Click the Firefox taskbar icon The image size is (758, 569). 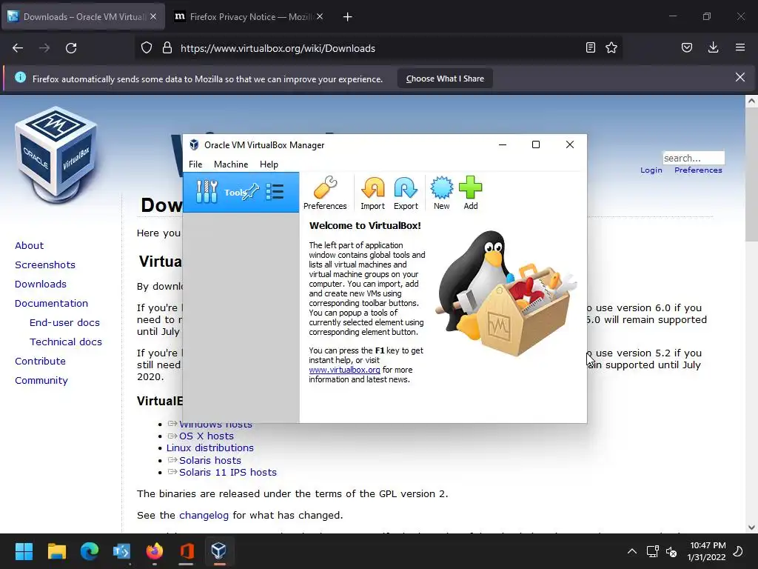point(154,550)
